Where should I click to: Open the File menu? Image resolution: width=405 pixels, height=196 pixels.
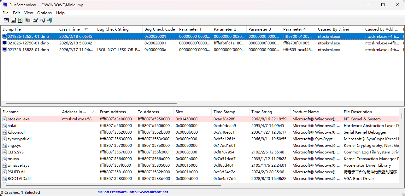point(5,13)
